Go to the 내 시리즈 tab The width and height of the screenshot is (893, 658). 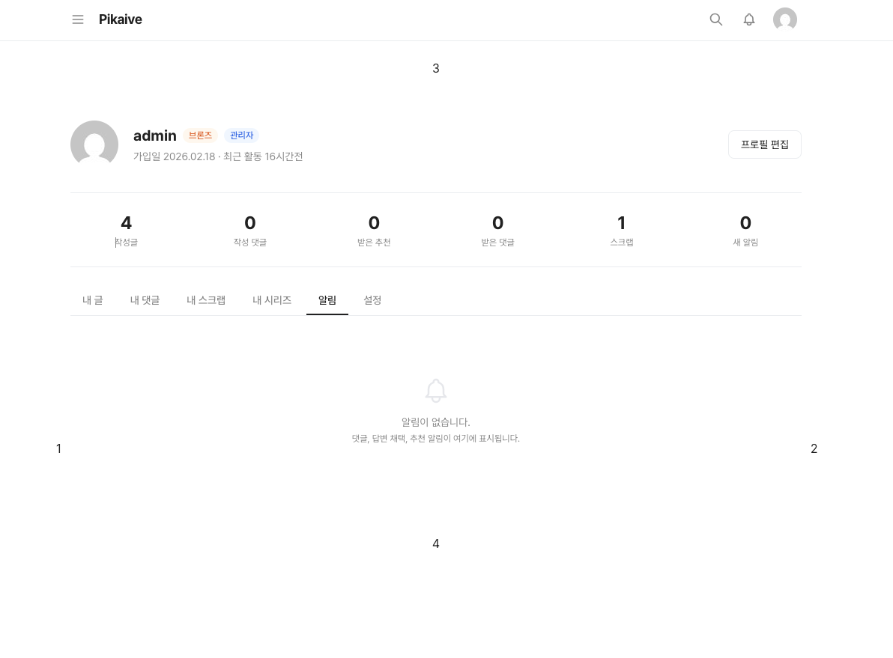[272, 300]
